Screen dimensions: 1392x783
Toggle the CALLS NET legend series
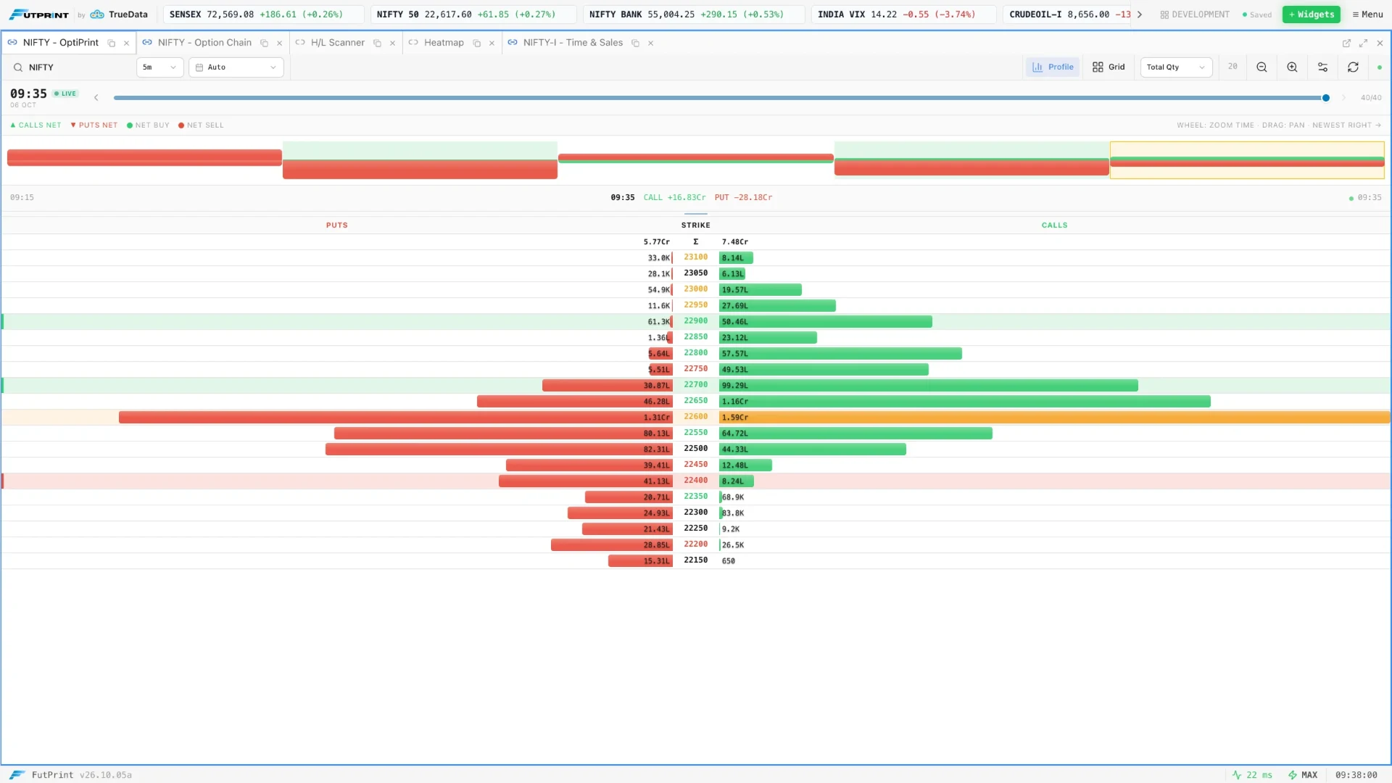(x=36, y=125)
